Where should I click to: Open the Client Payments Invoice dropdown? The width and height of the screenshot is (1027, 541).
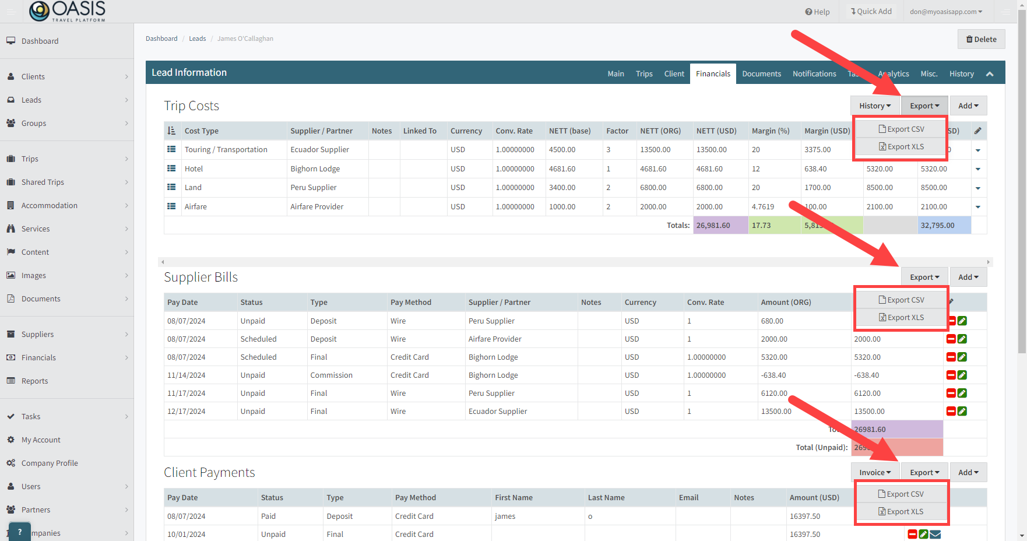(x=875, y=472)
